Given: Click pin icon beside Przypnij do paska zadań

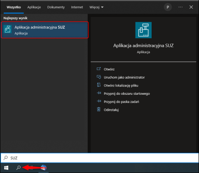Looking at the screenshot, I should [99, 101].
